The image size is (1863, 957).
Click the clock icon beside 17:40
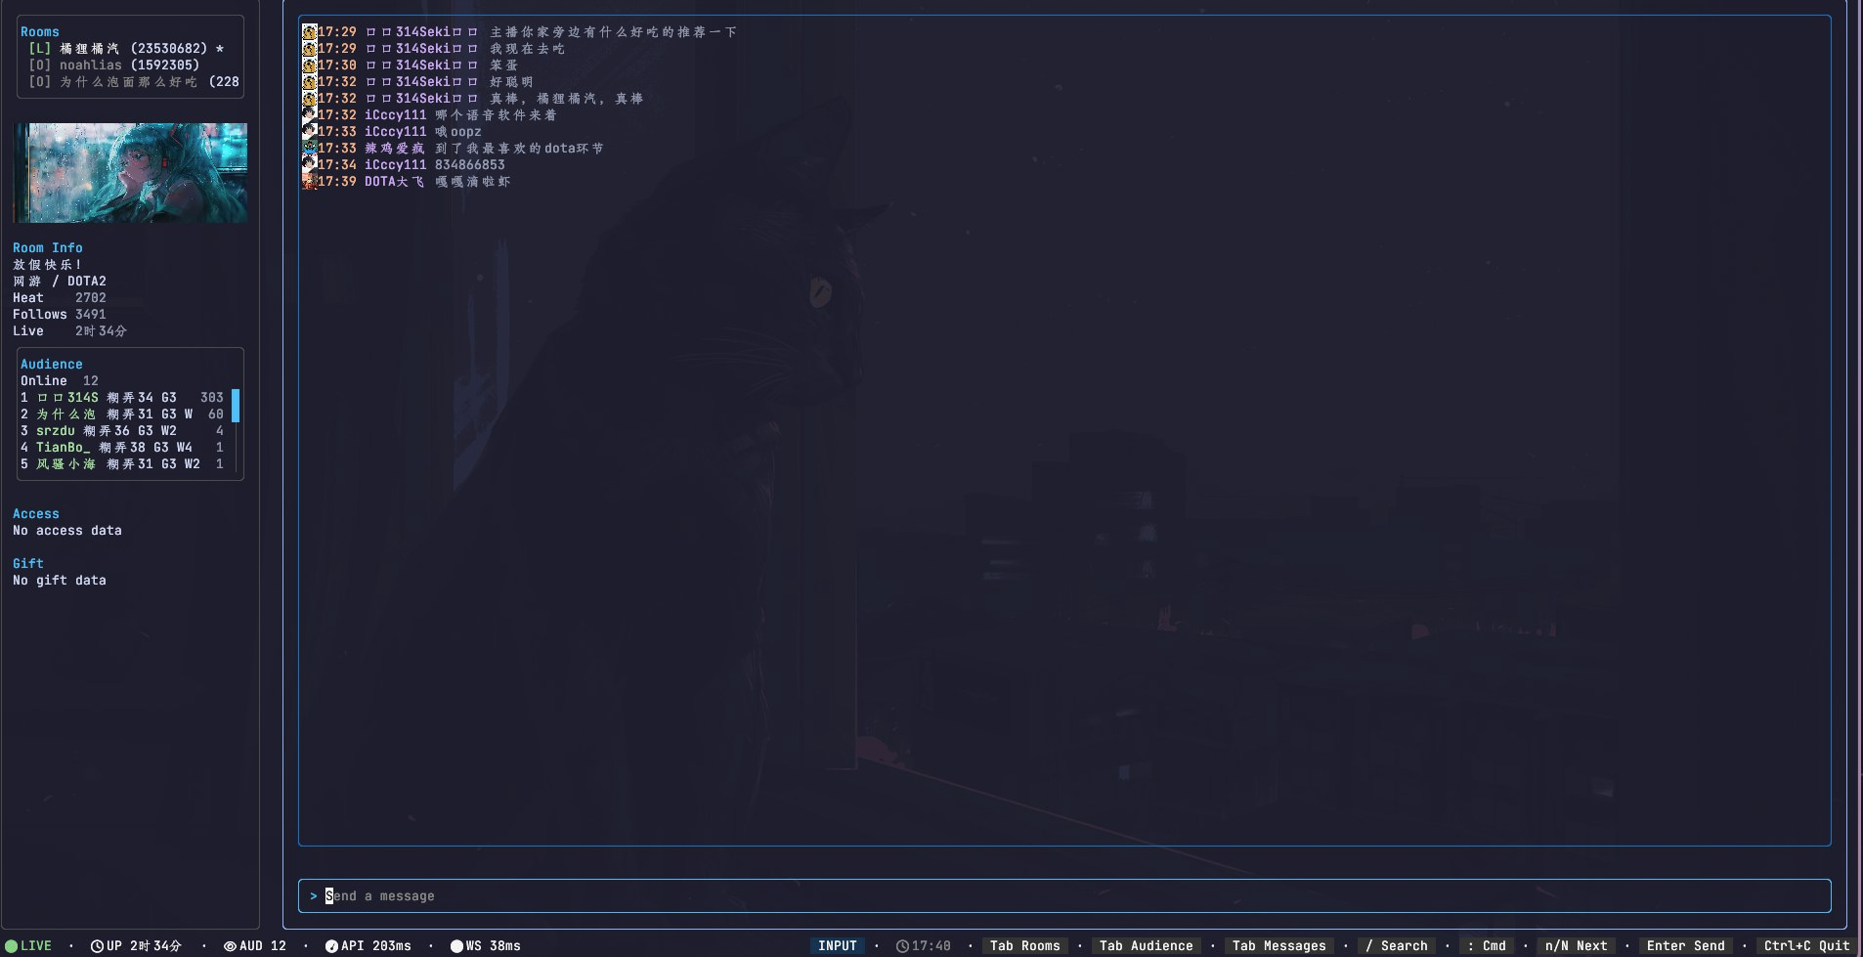tap(902, 946)
